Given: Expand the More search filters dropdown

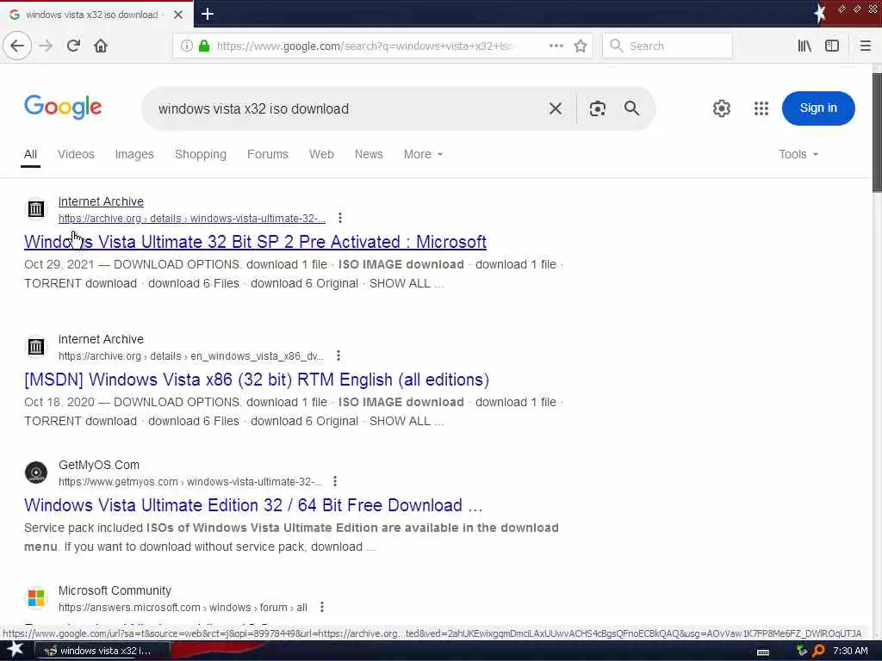Looking at the screenshot, I should click(x=423, y=155).
